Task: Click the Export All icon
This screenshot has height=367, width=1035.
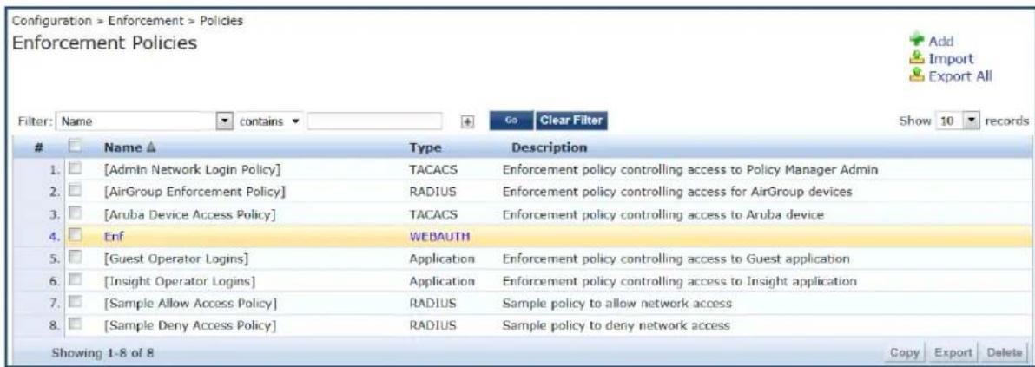Action: coord(918,75)
